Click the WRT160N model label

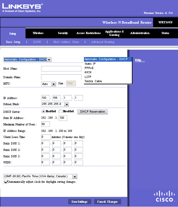[165, 22]
